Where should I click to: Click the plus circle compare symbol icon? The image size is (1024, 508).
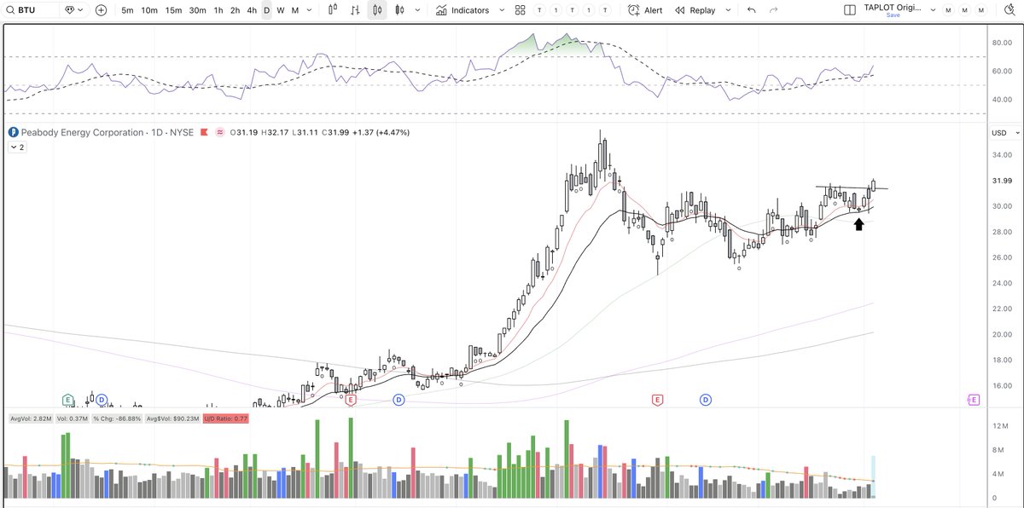click(x=101, y=10)
